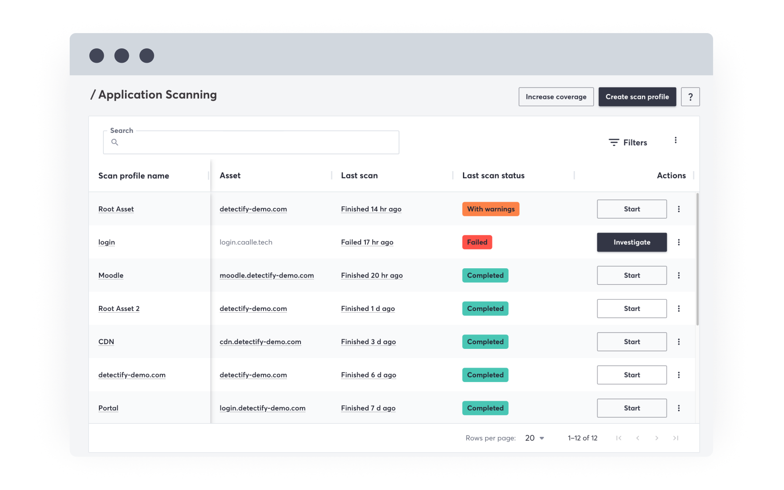Click the login.caalle.tech asset text
The width and height of the screenshot is (784, 490).
[x=246, y=242]
